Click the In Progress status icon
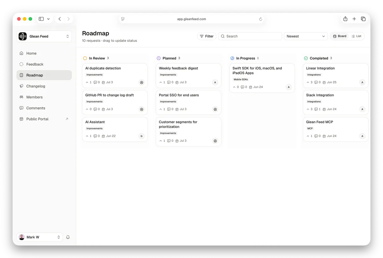383x258 pixels. pos(232,58)
